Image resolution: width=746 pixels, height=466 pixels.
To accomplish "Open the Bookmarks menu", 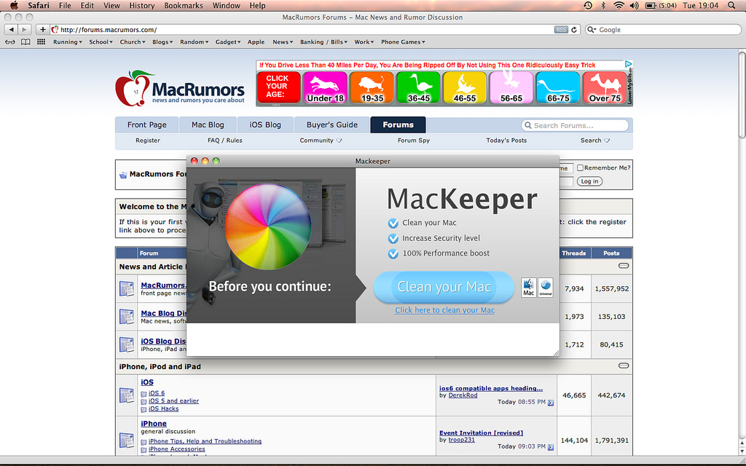I will (183, 5).
